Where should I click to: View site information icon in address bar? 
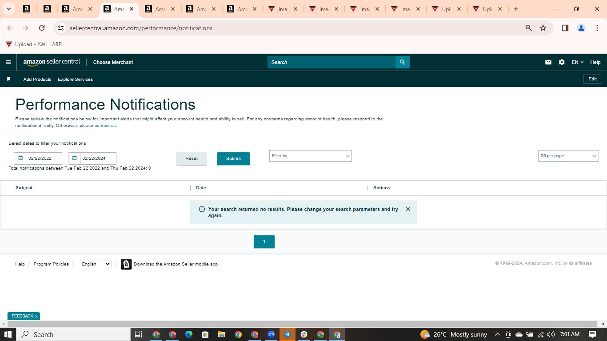[61, 28]
